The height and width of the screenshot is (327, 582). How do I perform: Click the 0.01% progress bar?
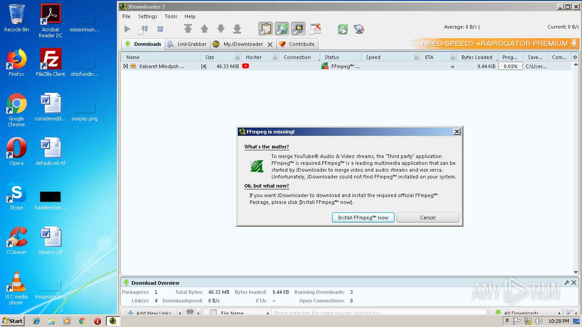(x=510, y=66)
